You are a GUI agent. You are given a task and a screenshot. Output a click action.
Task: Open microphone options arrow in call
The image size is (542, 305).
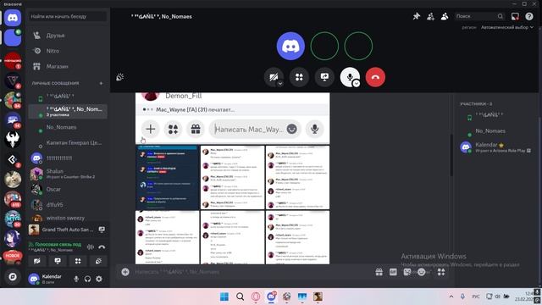pyautogui.click(x=357, y=83)
